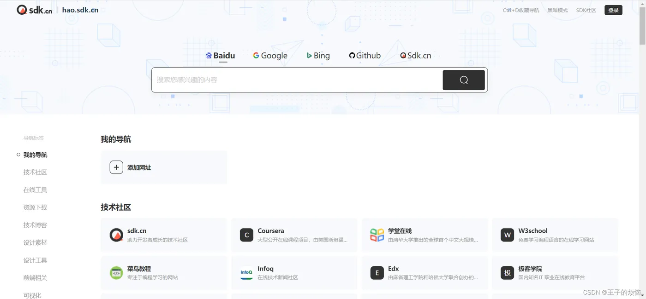This screenshot has height=299, width=646.
Task: Click the InfoQ logo icon
Action: pyautogui.click(x=247, y=273)
